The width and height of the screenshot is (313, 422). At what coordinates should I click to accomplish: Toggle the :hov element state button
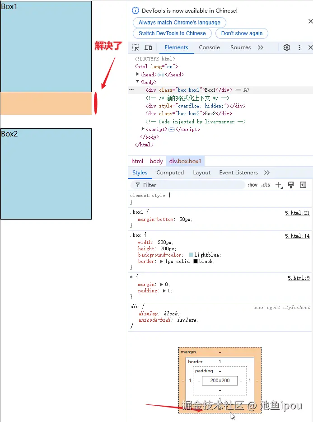pos(252,185)
